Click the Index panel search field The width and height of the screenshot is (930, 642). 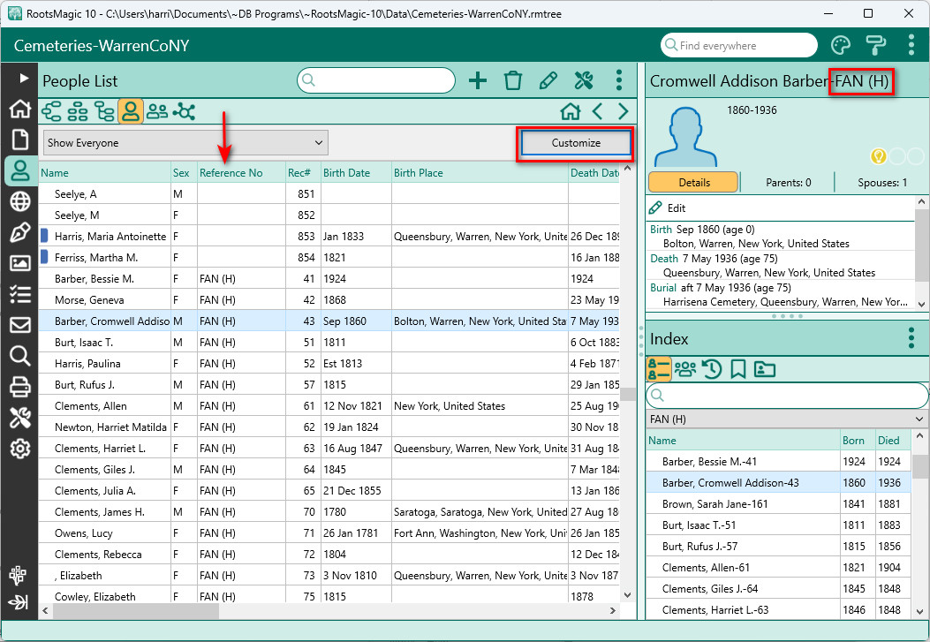click(786, 396)
